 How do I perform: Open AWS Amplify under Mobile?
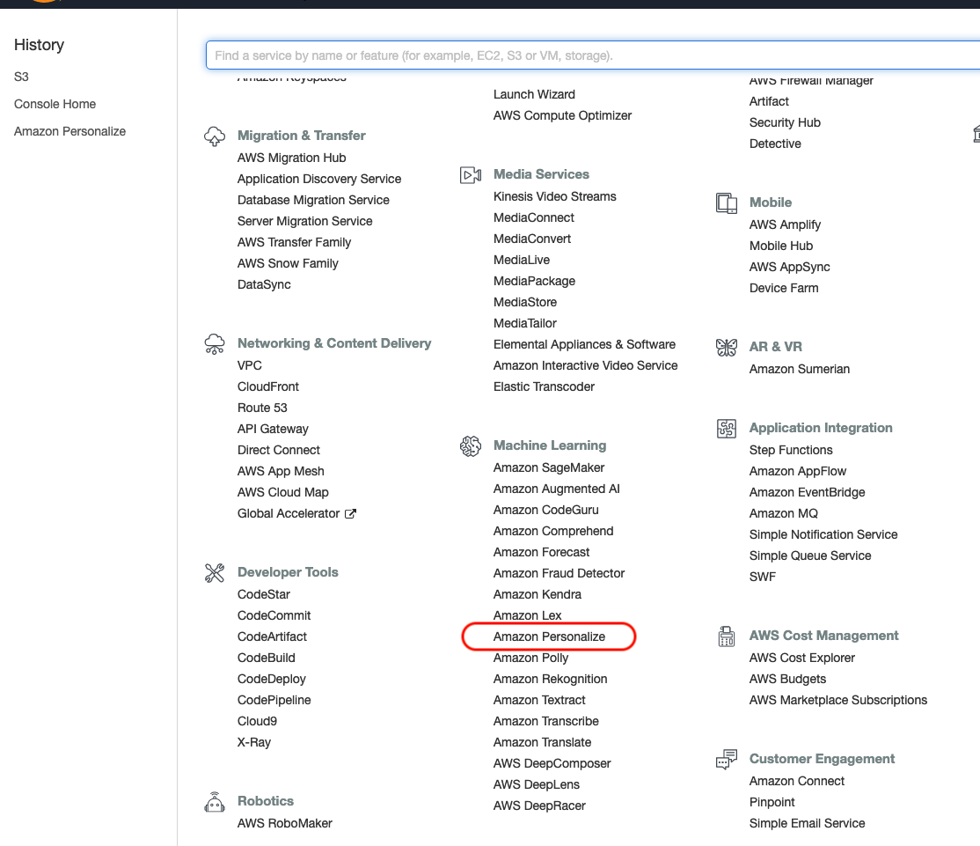pyautogui.click(x=785, y=224)
